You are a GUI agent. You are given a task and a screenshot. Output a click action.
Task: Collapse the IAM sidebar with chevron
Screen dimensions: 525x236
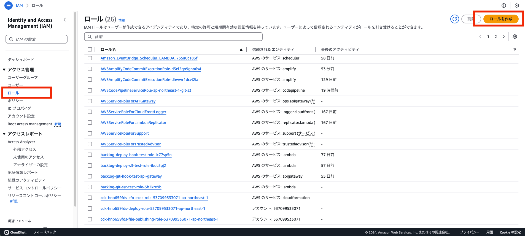click(x=65, y=20)
